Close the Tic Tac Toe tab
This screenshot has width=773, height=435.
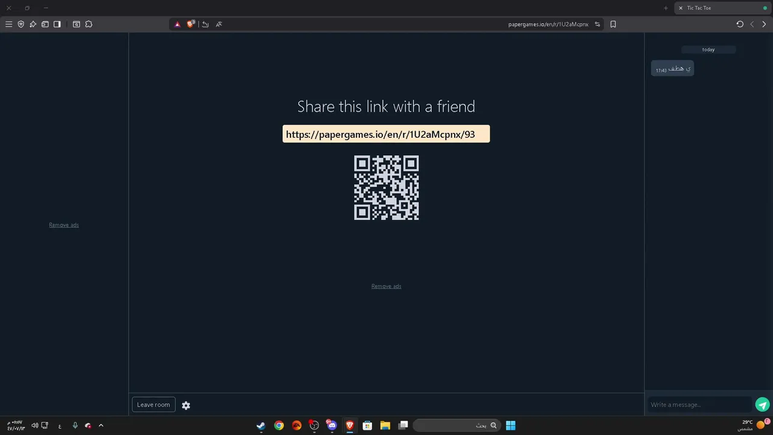coord(681,8)
